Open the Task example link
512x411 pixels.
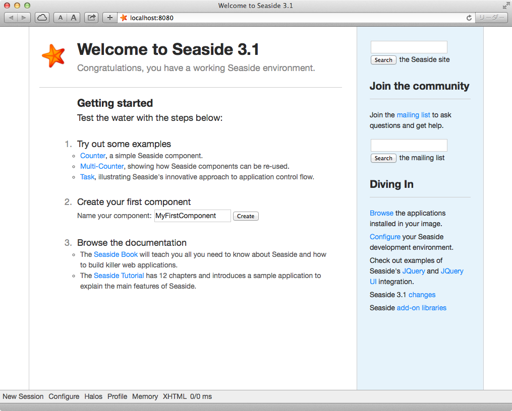[87, 177]
